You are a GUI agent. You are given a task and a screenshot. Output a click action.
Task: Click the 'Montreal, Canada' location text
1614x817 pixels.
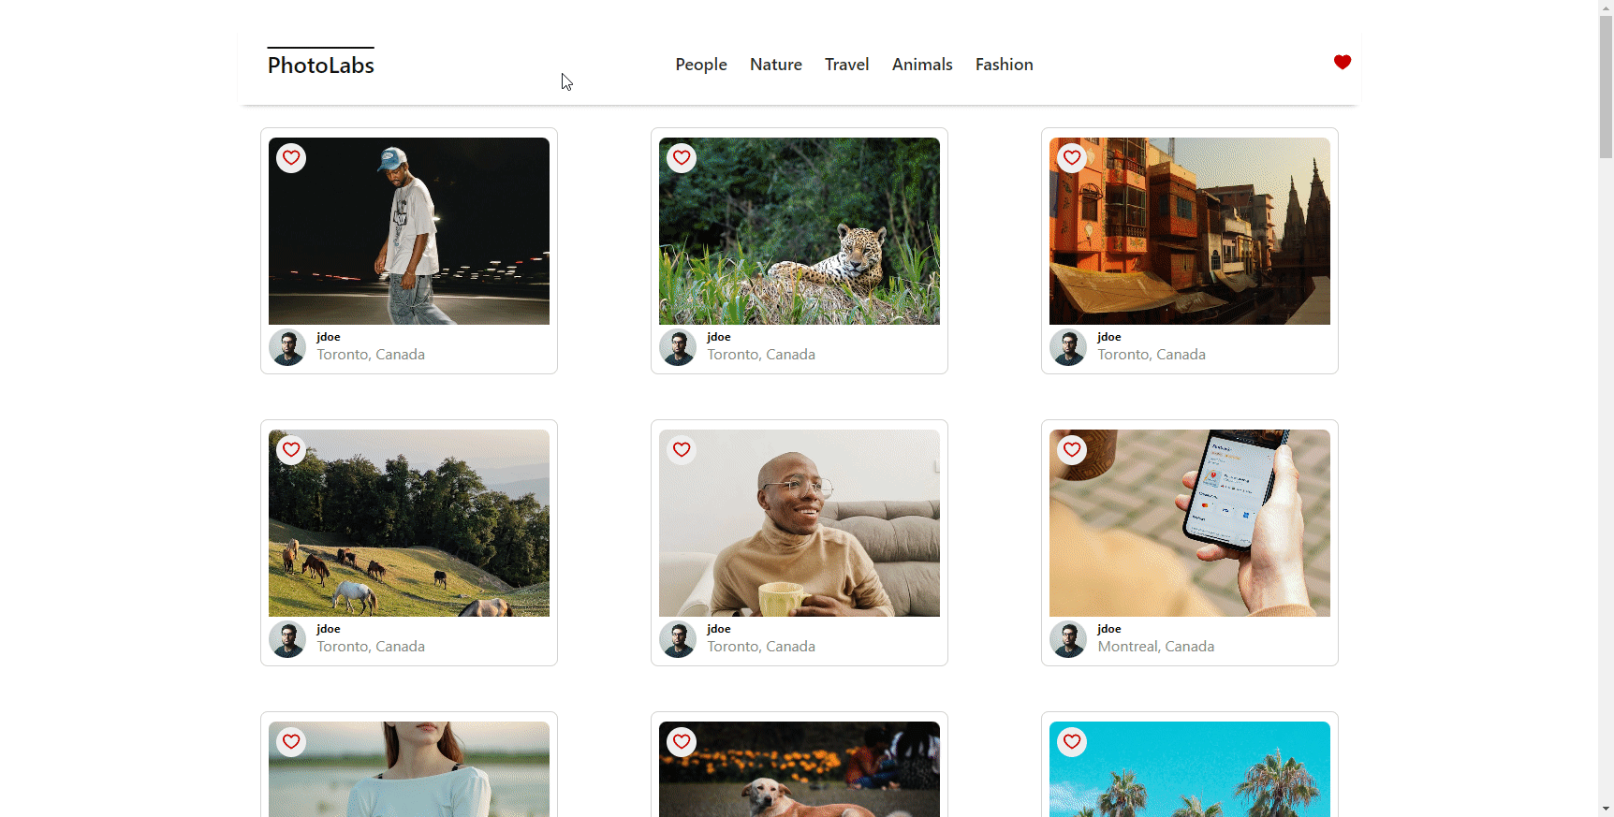point(1156,647)
